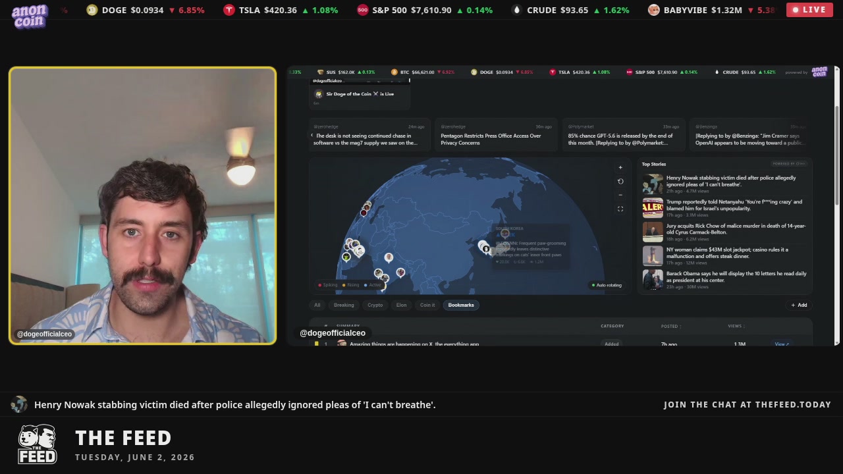Image resolution: width=843 pixels, height=474 pixels.
Task: Click the map pin above the South Korea tooltip
Action: coord(505,233)
